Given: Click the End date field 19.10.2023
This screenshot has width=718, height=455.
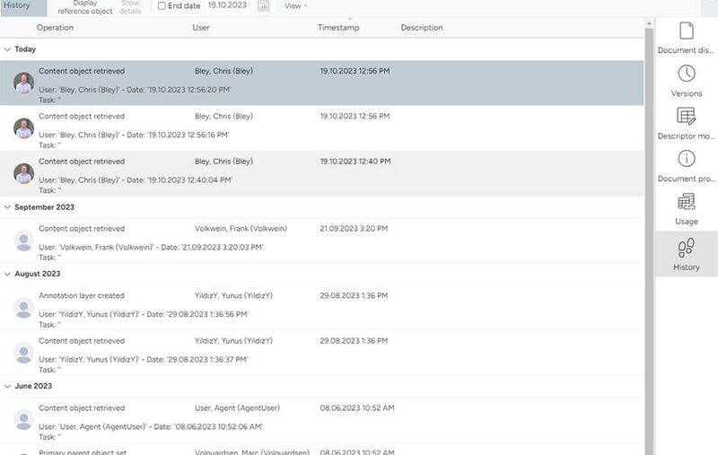Looking at the screenshot, I should (x=227, y=5).
